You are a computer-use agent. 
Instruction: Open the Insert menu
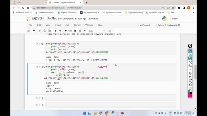click(58, 25)
